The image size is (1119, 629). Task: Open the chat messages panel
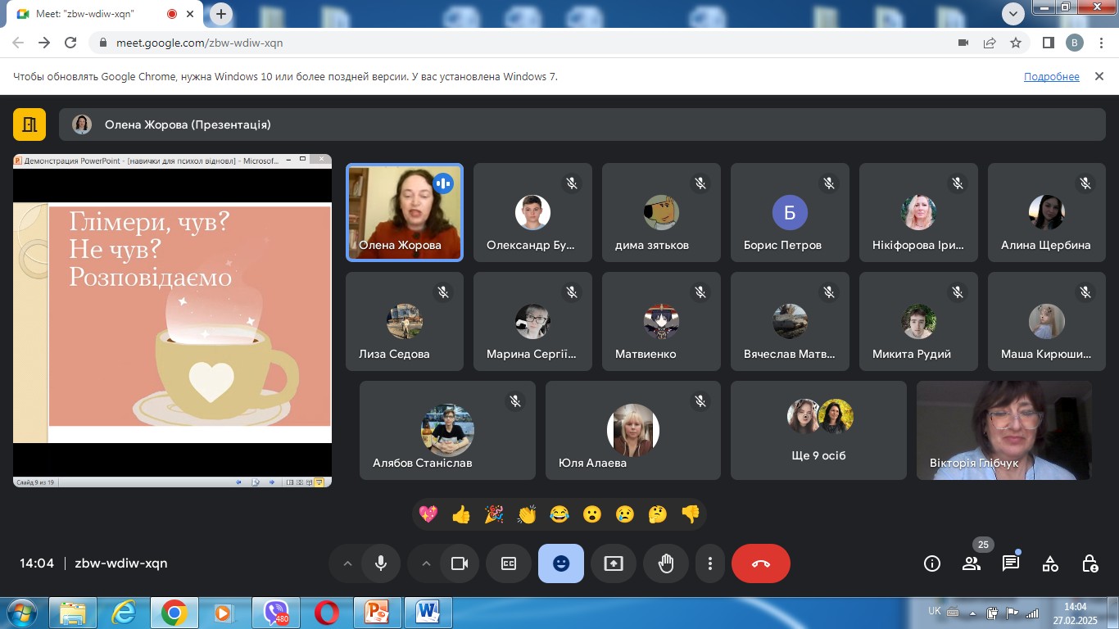1011,563
